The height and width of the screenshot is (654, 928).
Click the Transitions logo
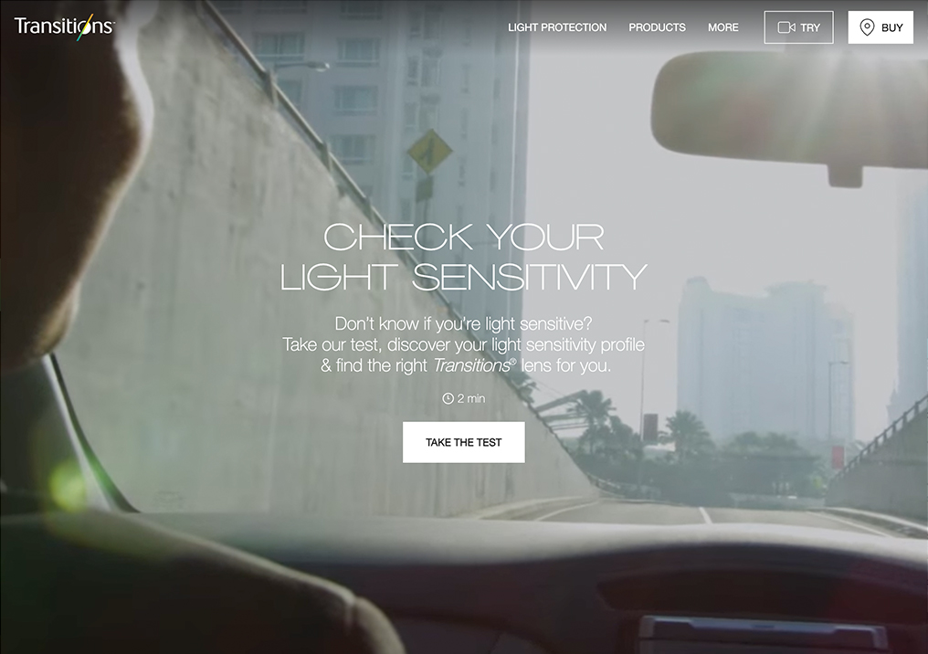click(x=65, y=26)
